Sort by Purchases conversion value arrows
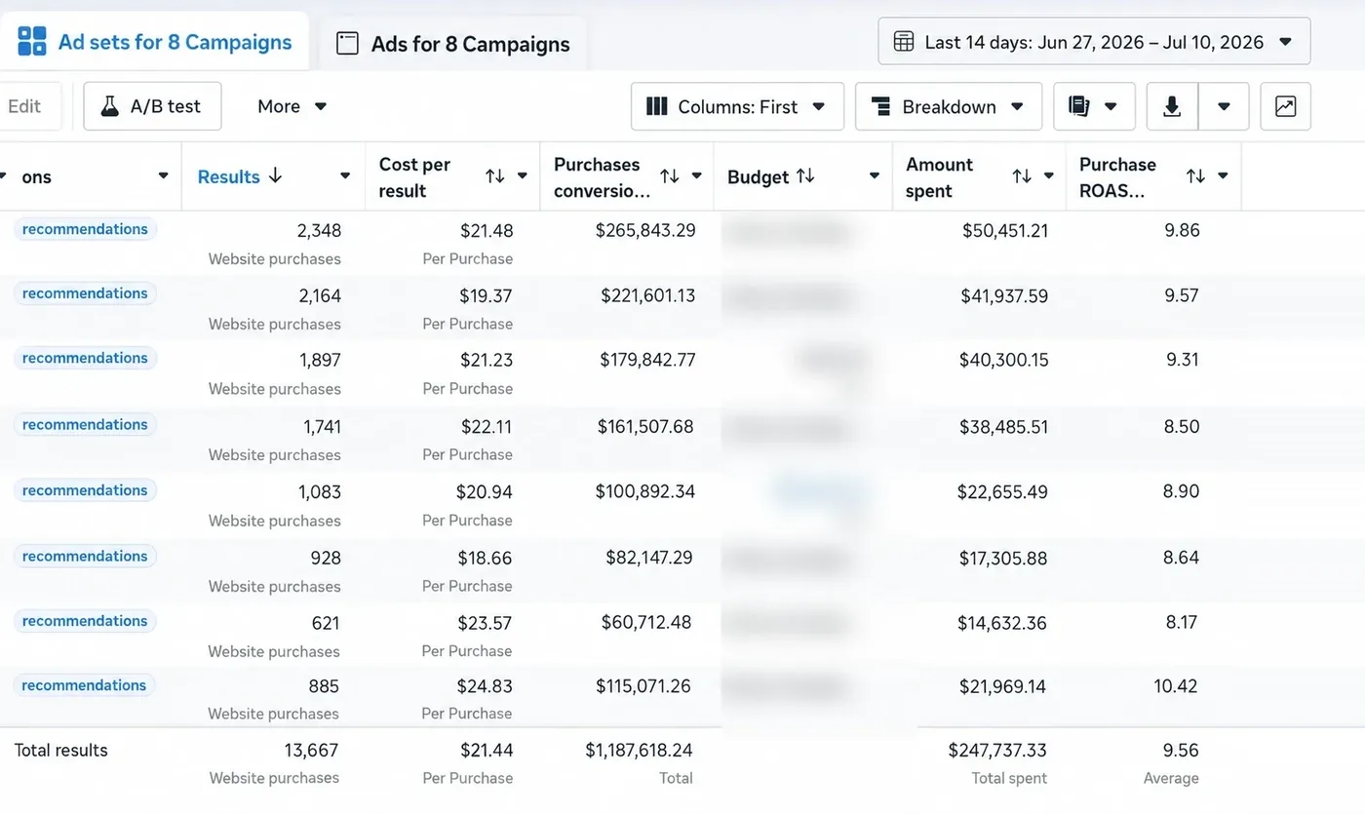Screen dimensions: 1365x814 click(x=669, y=176)
